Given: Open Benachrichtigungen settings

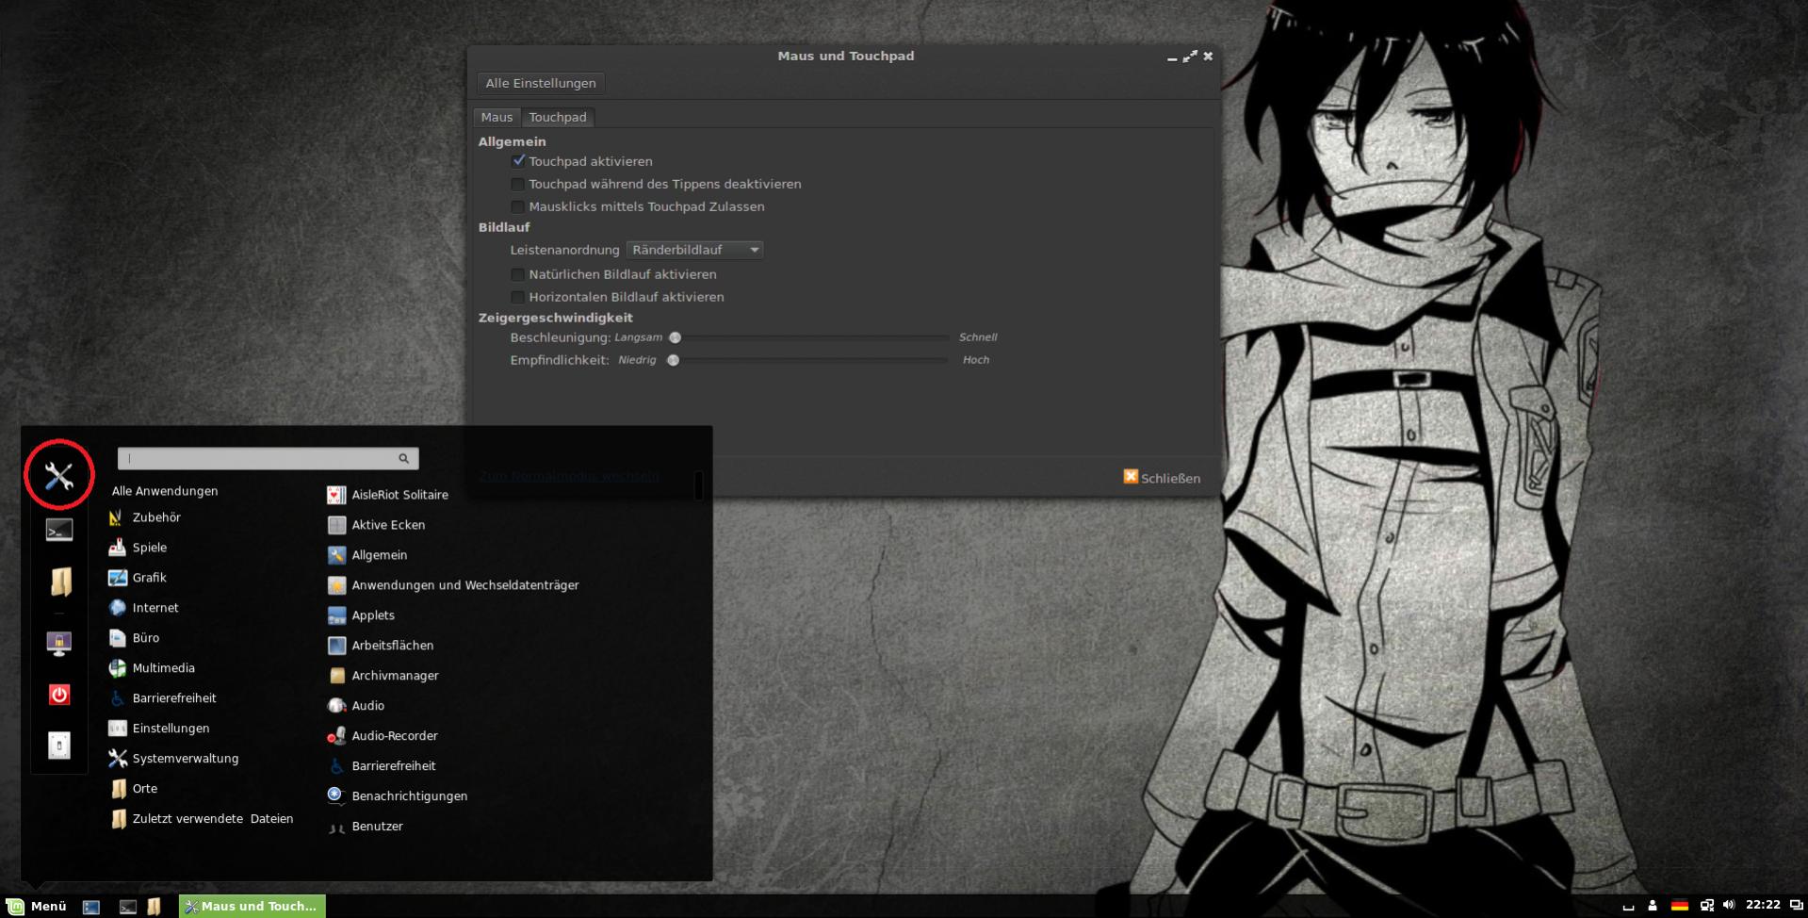Looking at the screenshot, I should [397, 796].
